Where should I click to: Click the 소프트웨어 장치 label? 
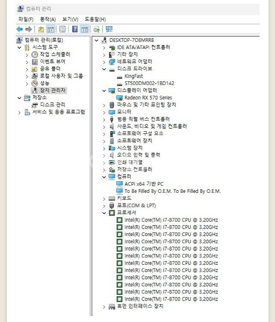coord(135,141)
